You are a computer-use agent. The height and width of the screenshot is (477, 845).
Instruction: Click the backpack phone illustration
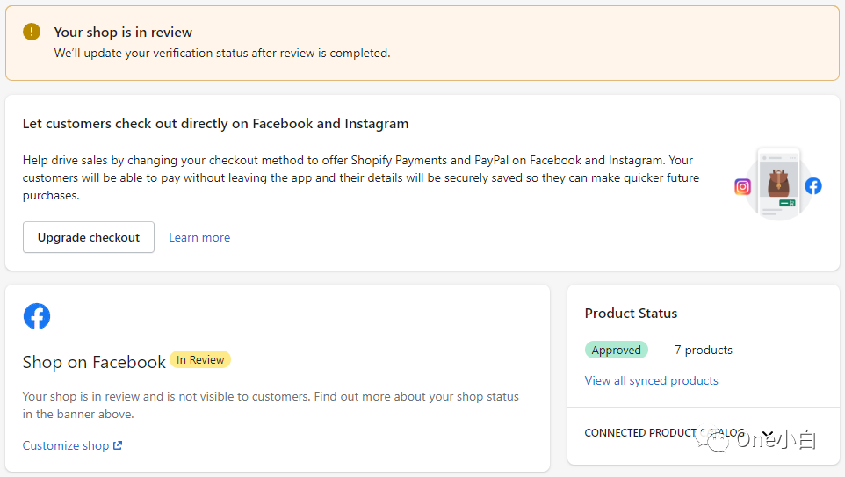[x=778, y=184]
